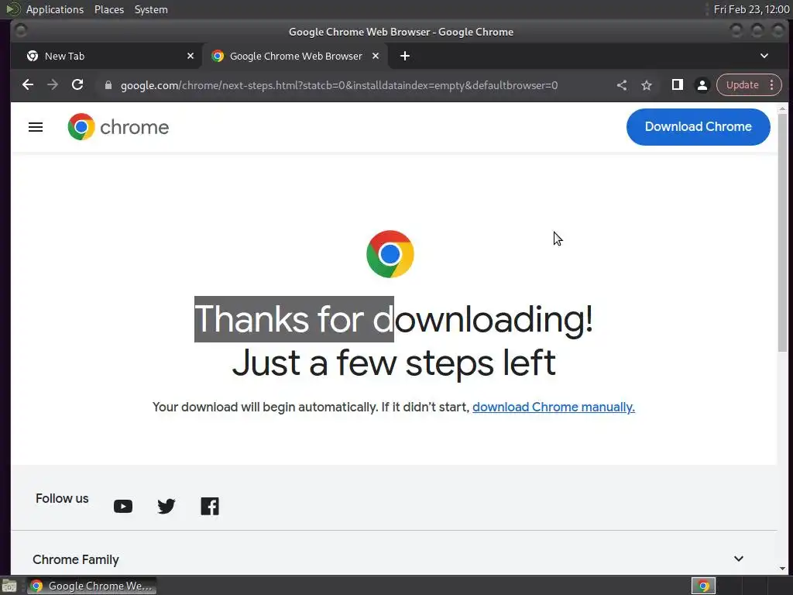Click the show desktop icon in bottom panel
This screenshot has width=793, height=595.
(9, 586)
